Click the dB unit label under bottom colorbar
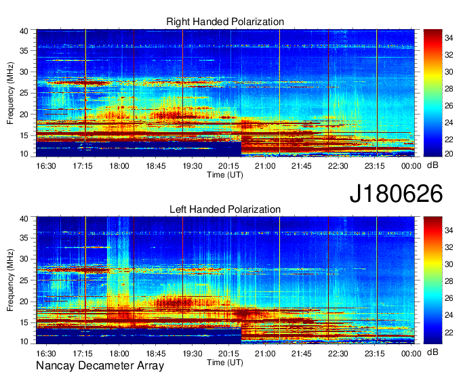461x374 pixels. tap(433, 352)
